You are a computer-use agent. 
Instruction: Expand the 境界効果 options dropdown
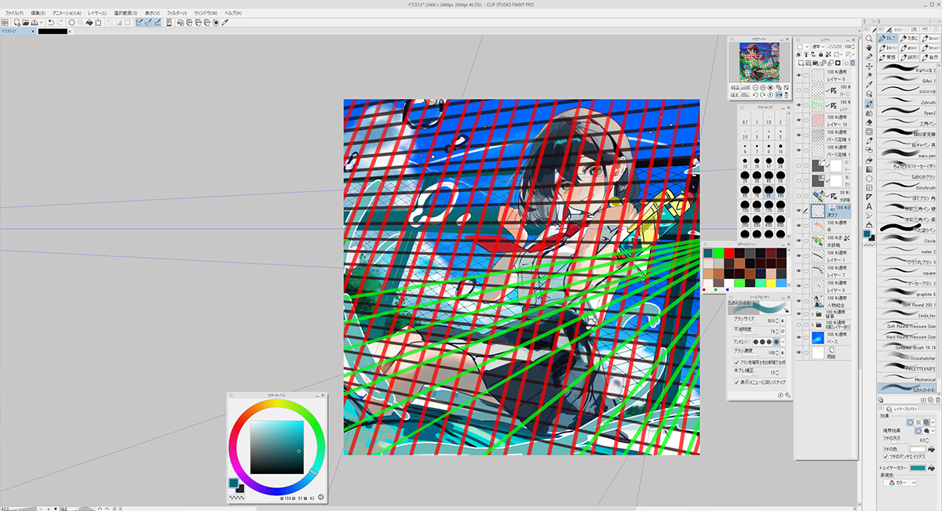point(933,431)
